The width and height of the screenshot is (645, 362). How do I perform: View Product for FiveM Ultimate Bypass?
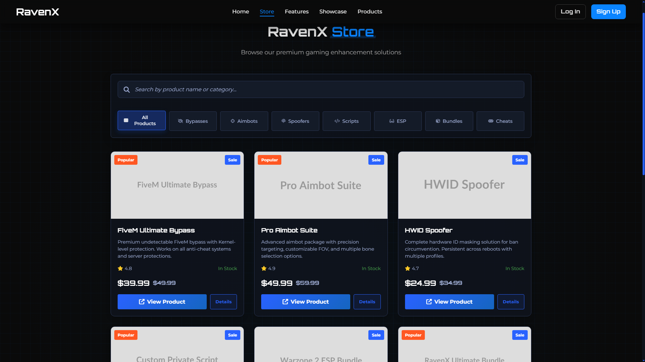coord(162,302)
